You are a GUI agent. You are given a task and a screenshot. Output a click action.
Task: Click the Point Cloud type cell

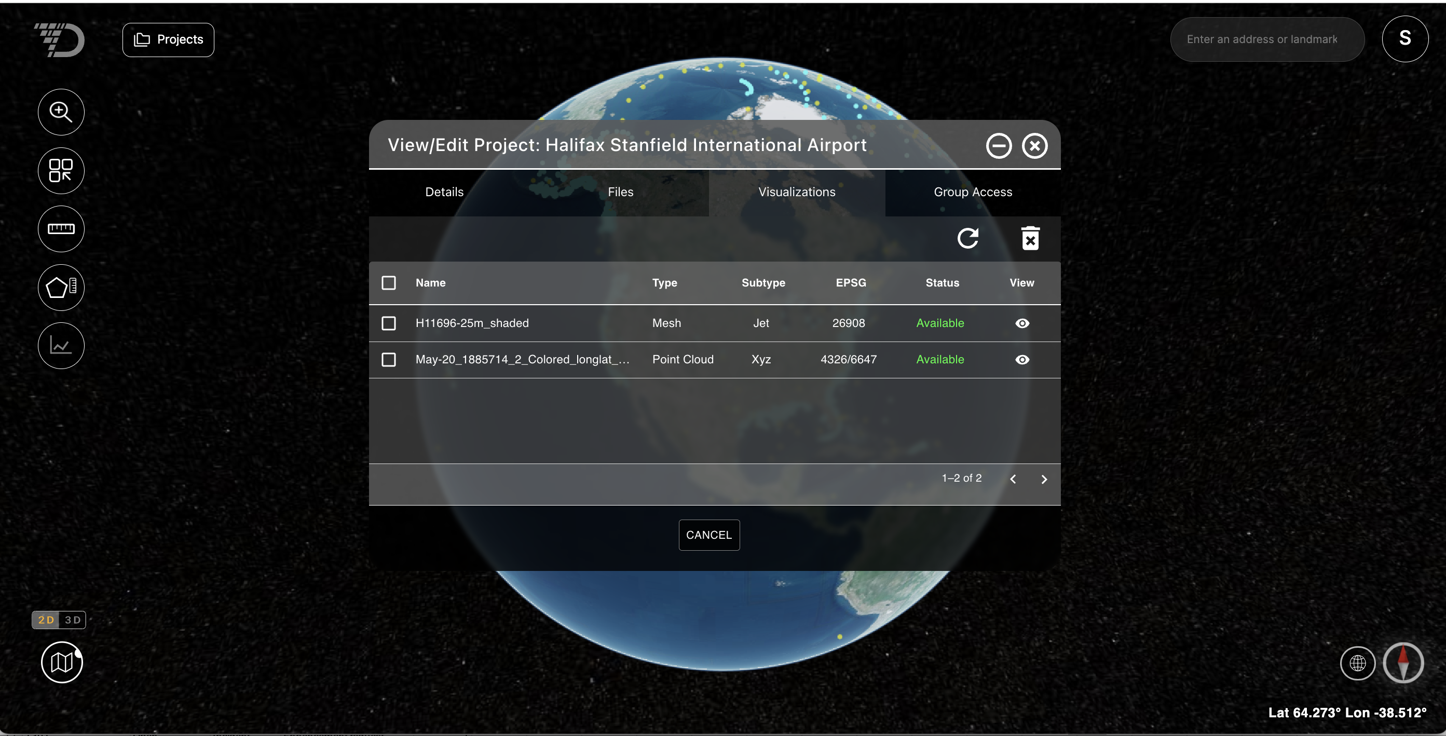(x=683, y=360)
